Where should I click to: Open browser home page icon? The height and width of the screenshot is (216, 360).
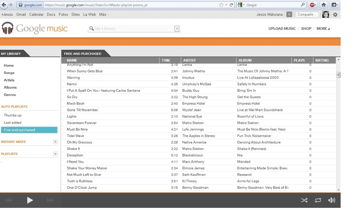click(x=323, y=5)
